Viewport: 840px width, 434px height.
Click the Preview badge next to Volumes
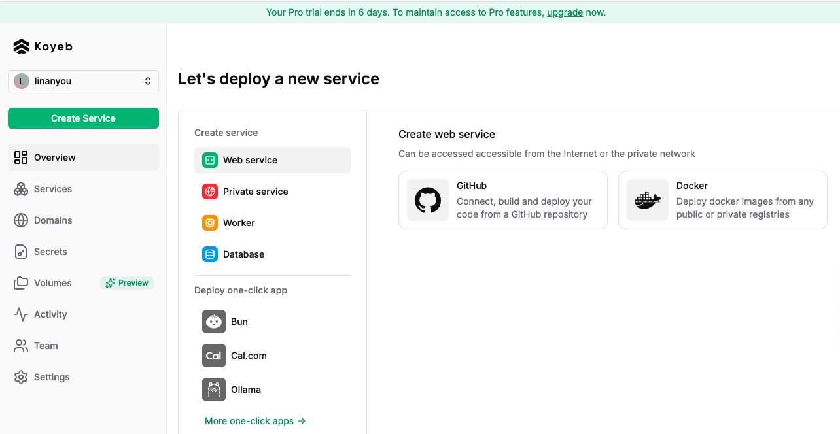pyautogui.click(x=127, y=283)
